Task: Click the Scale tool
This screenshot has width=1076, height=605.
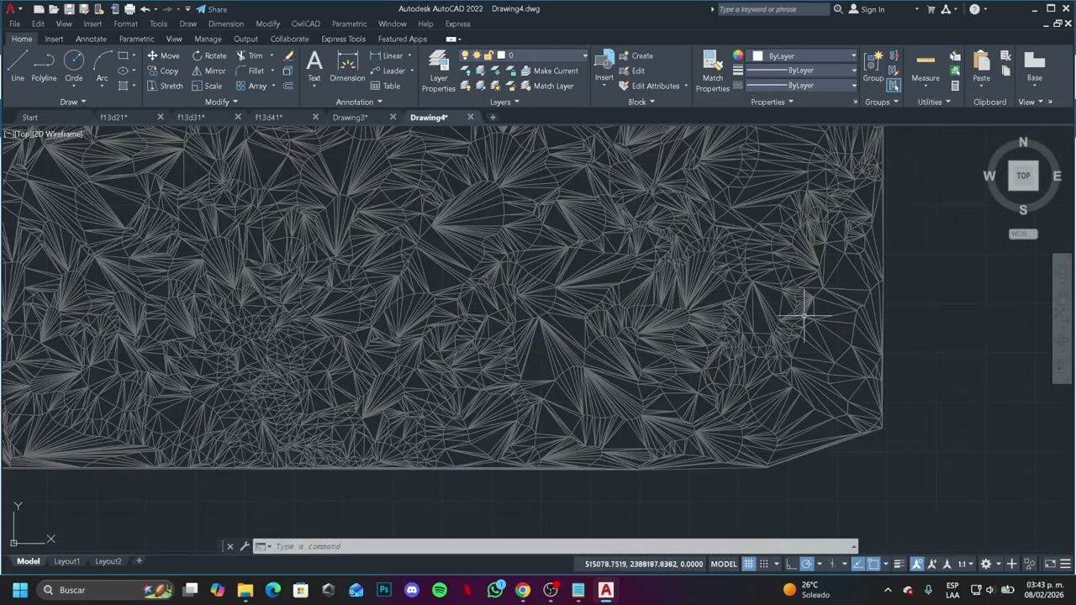Action: (207, 86)
